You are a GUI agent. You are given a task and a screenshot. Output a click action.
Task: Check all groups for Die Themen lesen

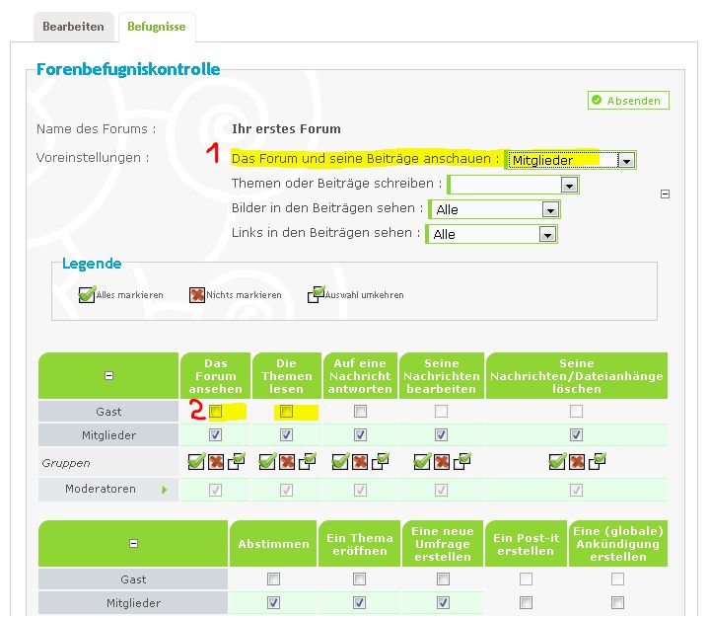click(x=267, y=462)
